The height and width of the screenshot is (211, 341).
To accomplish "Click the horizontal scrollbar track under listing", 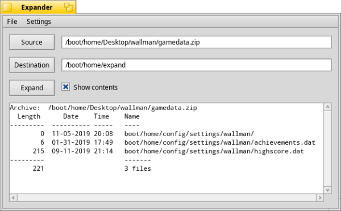I will 167,197.
